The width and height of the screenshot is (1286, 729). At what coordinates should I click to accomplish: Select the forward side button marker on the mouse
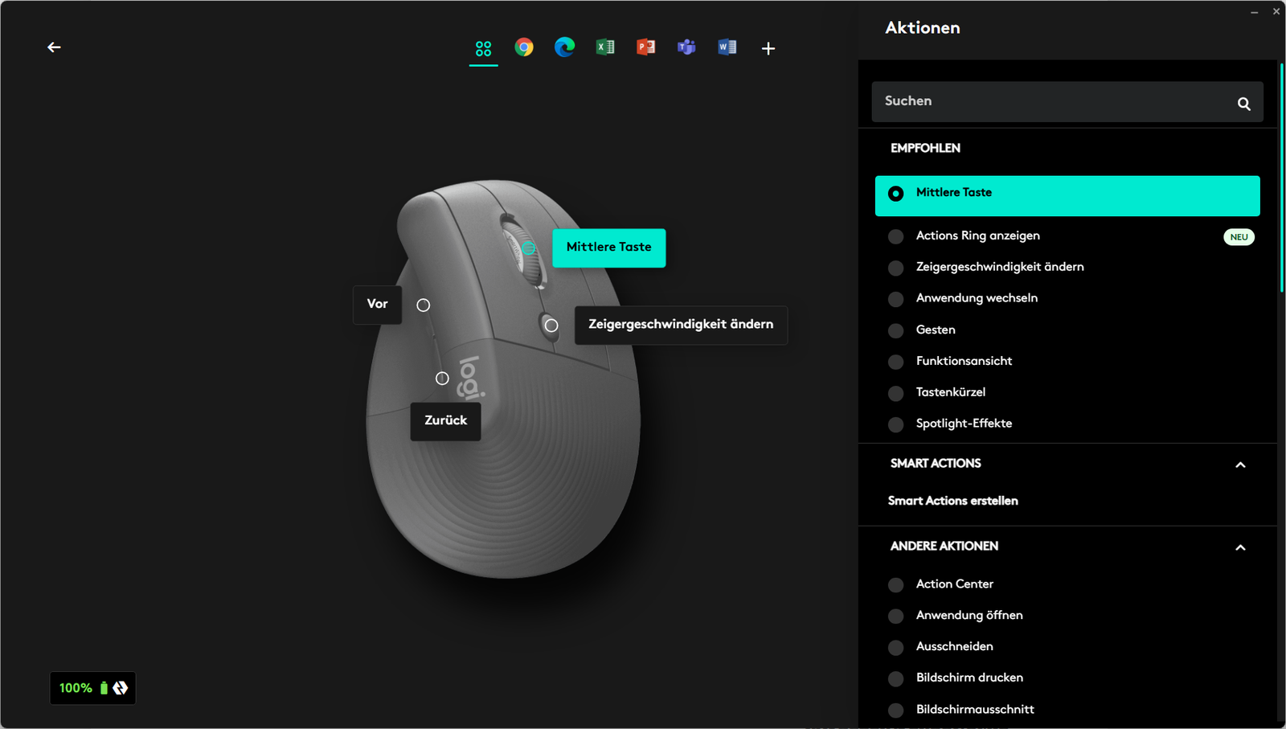click(x=424, y=305)
